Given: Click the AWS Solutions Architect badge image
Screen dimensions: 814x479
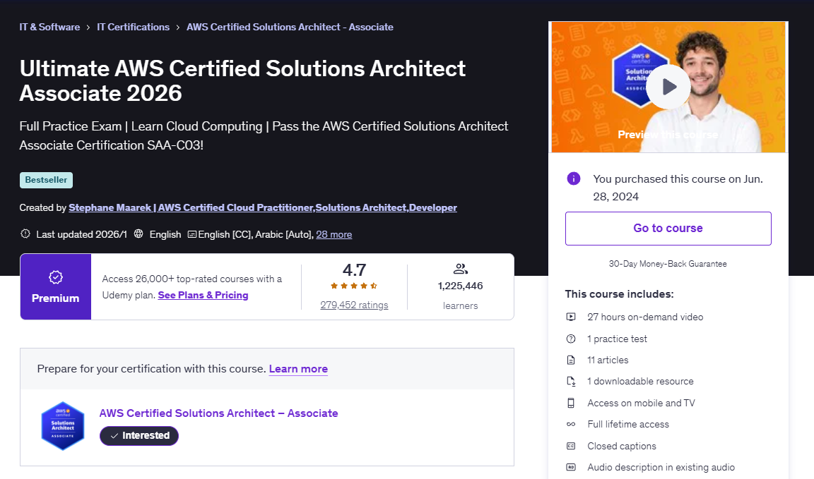Looking at the screenshot, I should (63, 425).
